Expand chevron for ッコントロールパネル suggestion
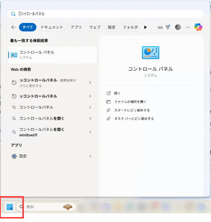The height and width of the screenshot is (222, 211). click(90, 96)
